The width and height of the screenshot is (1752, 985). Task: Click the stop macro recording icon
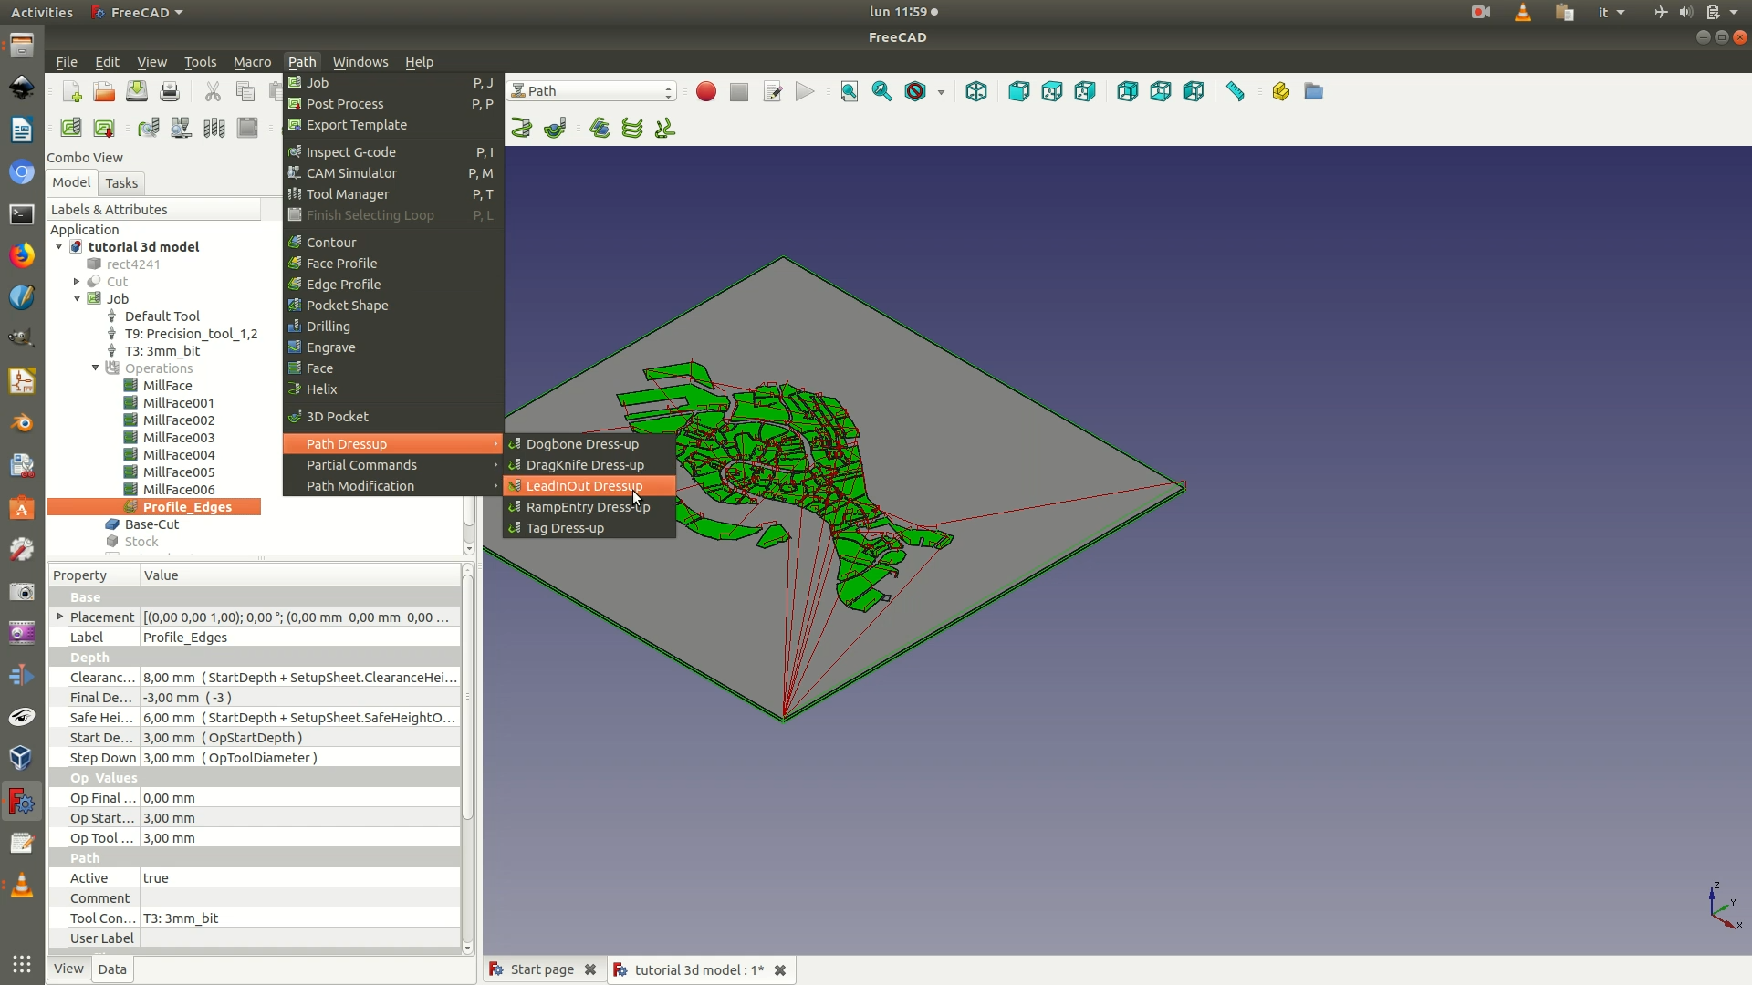pos(739,91)
